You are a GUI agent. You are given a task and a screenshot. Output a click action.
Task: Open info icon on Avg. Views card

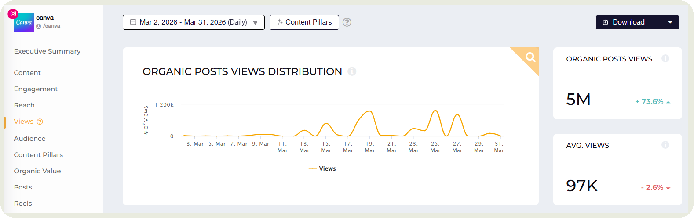pyautogui.click(x=665, y=145)
